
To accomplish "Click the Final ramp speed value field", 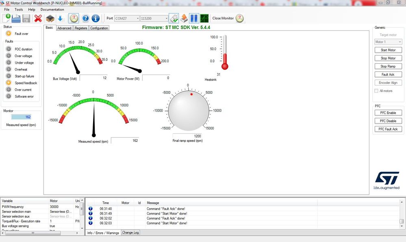I will click(187, 136).
